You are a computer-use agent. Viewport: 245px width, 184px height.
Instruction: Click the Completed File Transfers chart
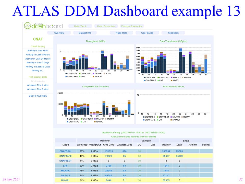(96, 107)
